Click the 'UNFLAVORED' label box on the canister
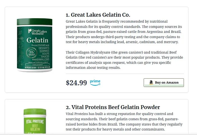This screenshot has width=197, height=135. point(37,65)
